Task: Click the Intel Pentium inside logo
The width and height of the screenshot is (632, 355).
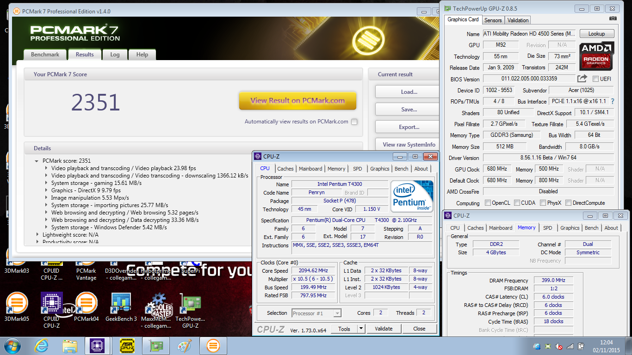Action: pyautogui.click(x=412, y=196)
